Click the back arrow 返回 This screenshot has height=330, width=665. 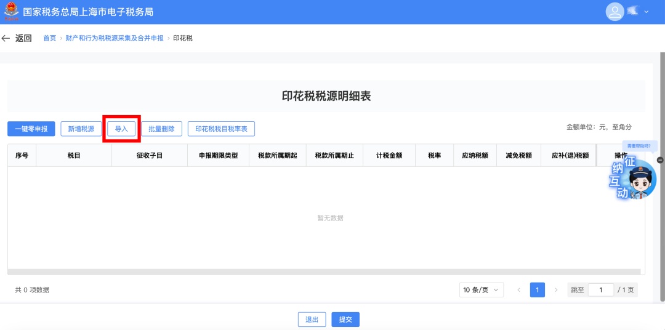[17, 38]
